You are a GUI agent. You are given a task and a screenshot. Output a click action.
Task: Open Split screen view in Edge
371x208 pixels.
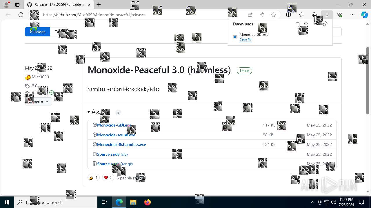click(x=288, y=15)
